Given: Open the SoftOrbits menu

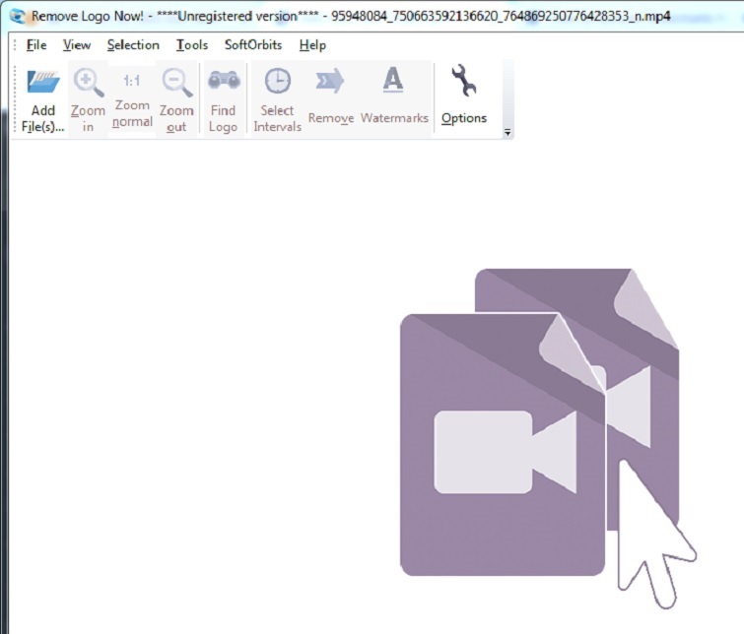Looking at the screenshot, I should [x=253, y=45].
